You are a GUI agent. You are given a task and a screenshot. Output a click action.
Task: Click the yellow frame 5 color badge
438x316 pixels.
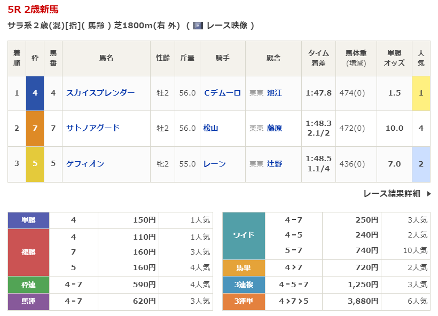35,164
